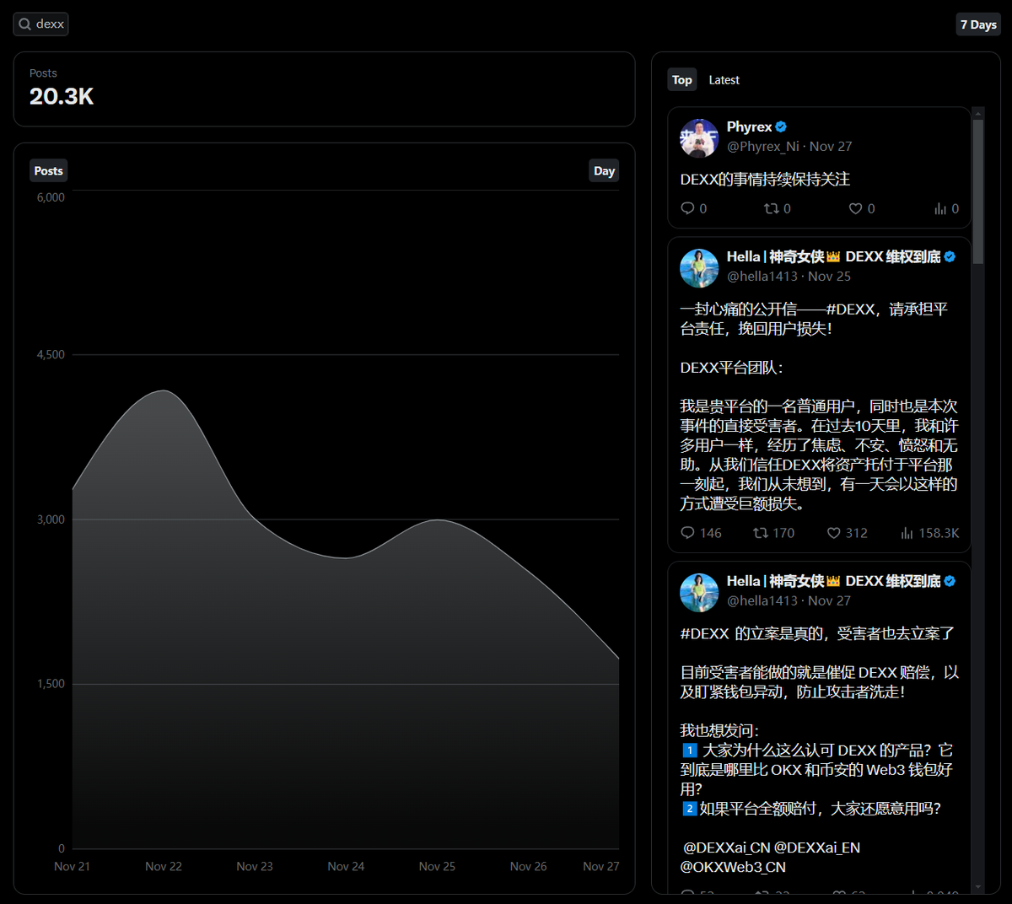Like the Phyrex post

pyautogui.click(x=855, y=208)
